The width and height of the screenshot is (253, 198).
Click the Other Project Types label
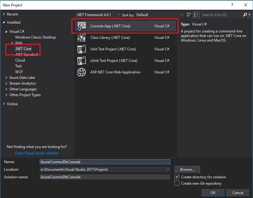[x=25, y=95]
